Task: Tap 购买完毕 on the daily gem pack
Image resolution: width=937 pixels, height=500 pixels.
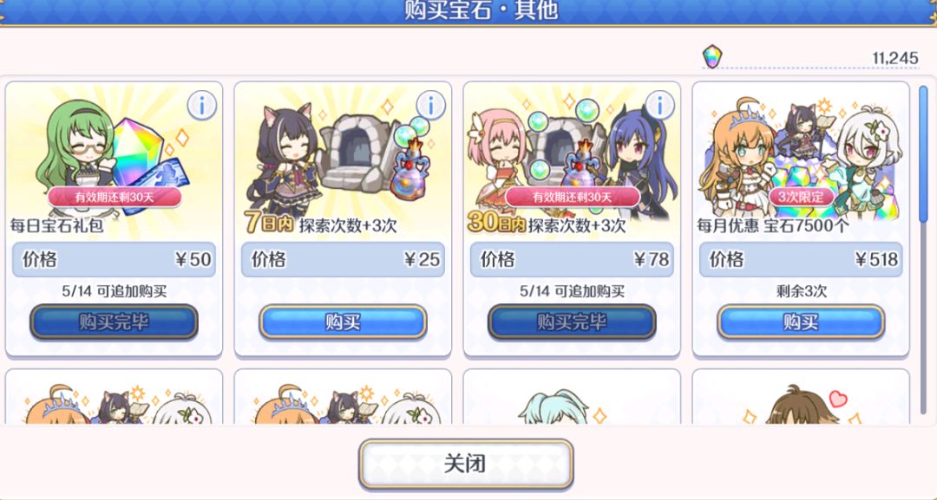Action: click(115, 322)
